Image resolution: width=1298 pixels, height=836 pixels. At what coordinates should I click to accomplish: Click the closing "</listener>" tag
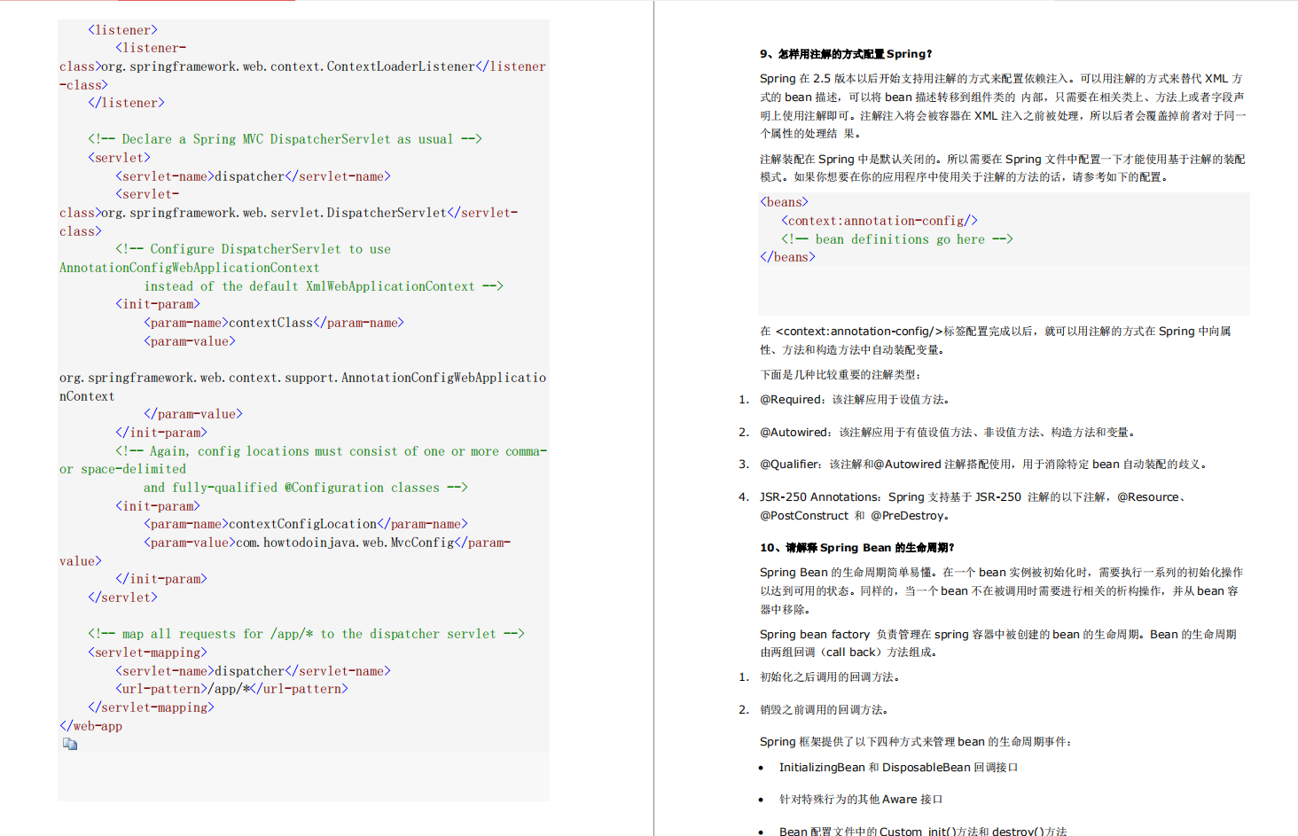[126, 103]
